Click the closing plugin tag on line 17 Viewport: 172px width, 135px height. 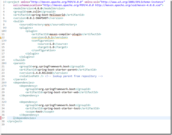pyautogui.click(x=32, y=53)
